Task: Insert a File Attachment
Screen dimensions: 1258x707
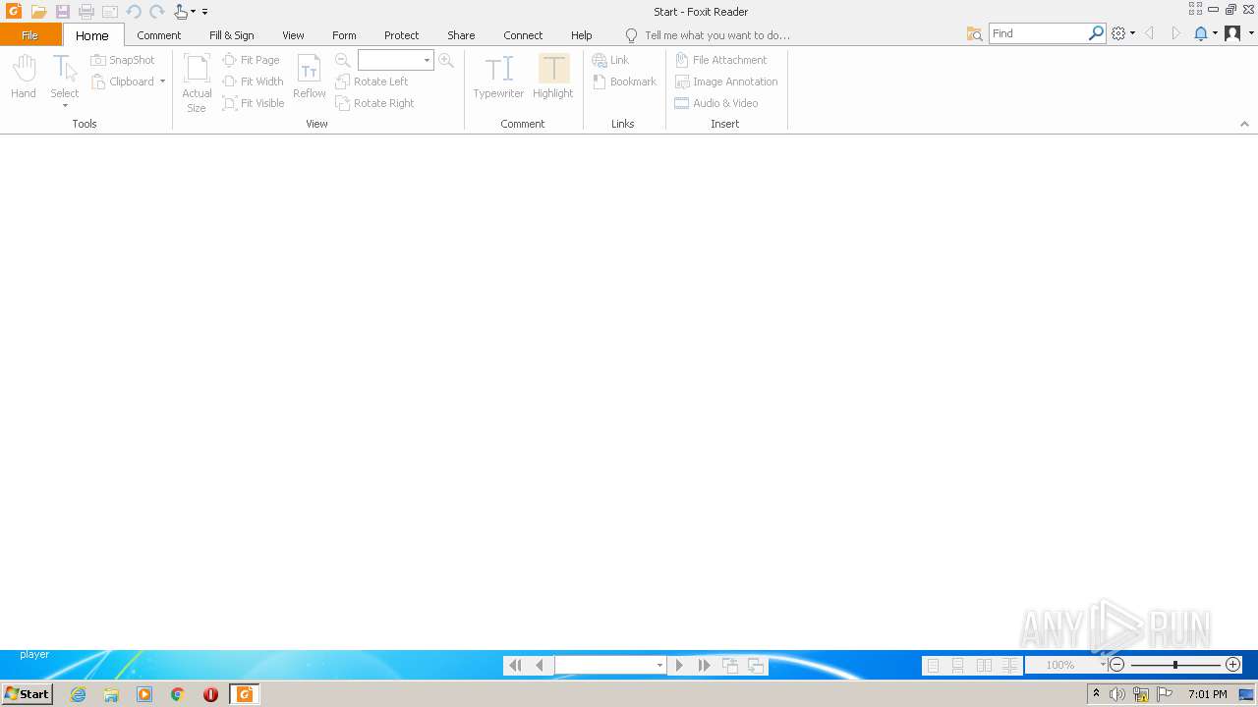Action: (x=720, y=60)
